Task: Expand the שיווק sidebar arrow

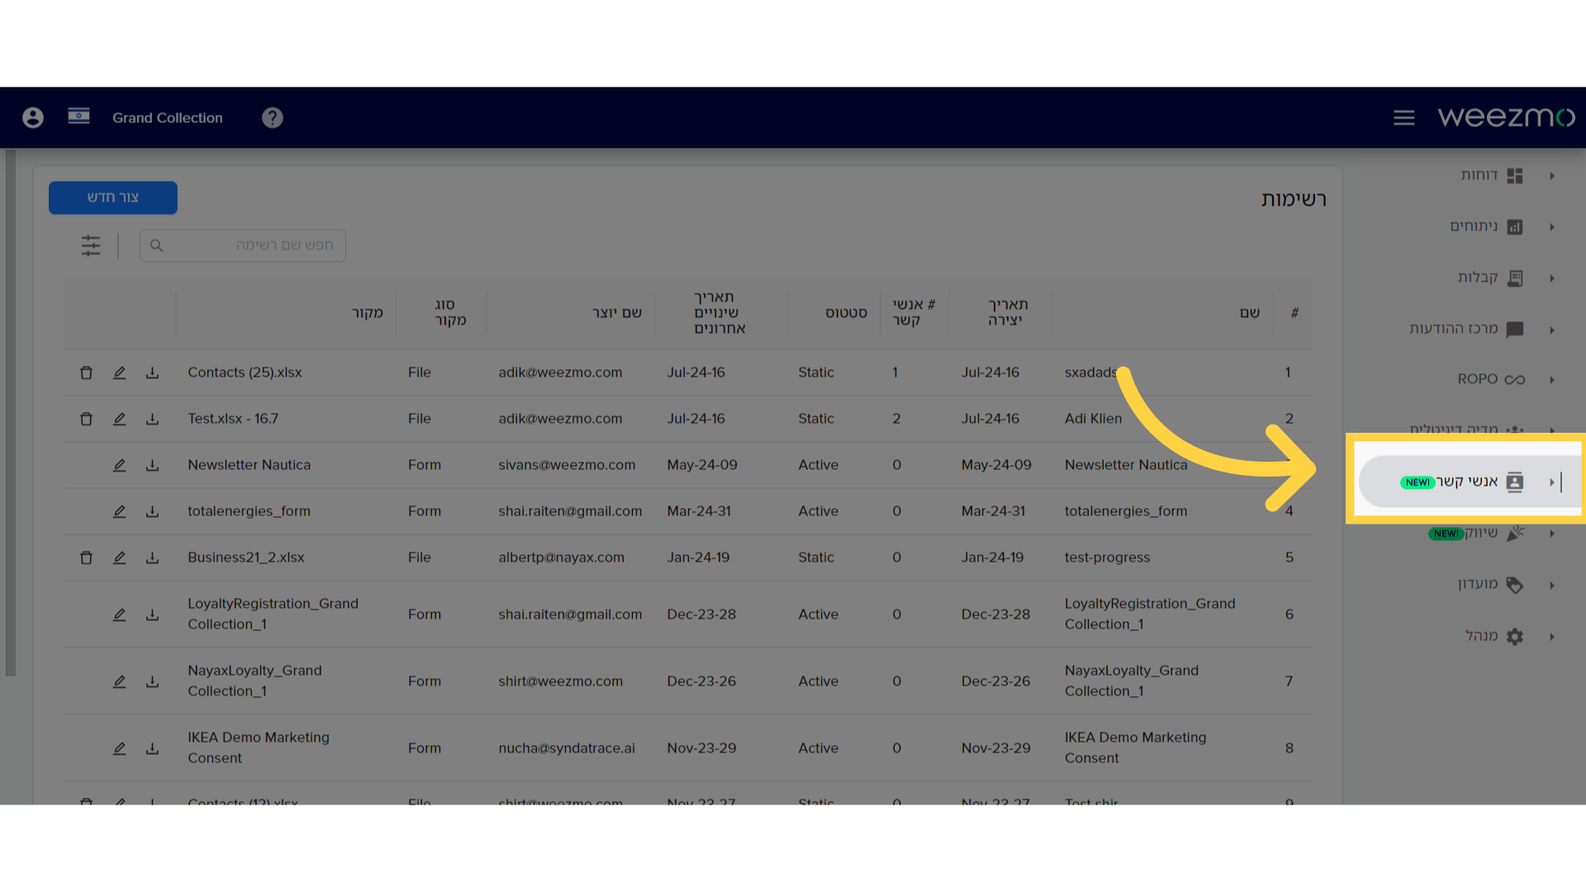Action: [x=1552, y=534]
